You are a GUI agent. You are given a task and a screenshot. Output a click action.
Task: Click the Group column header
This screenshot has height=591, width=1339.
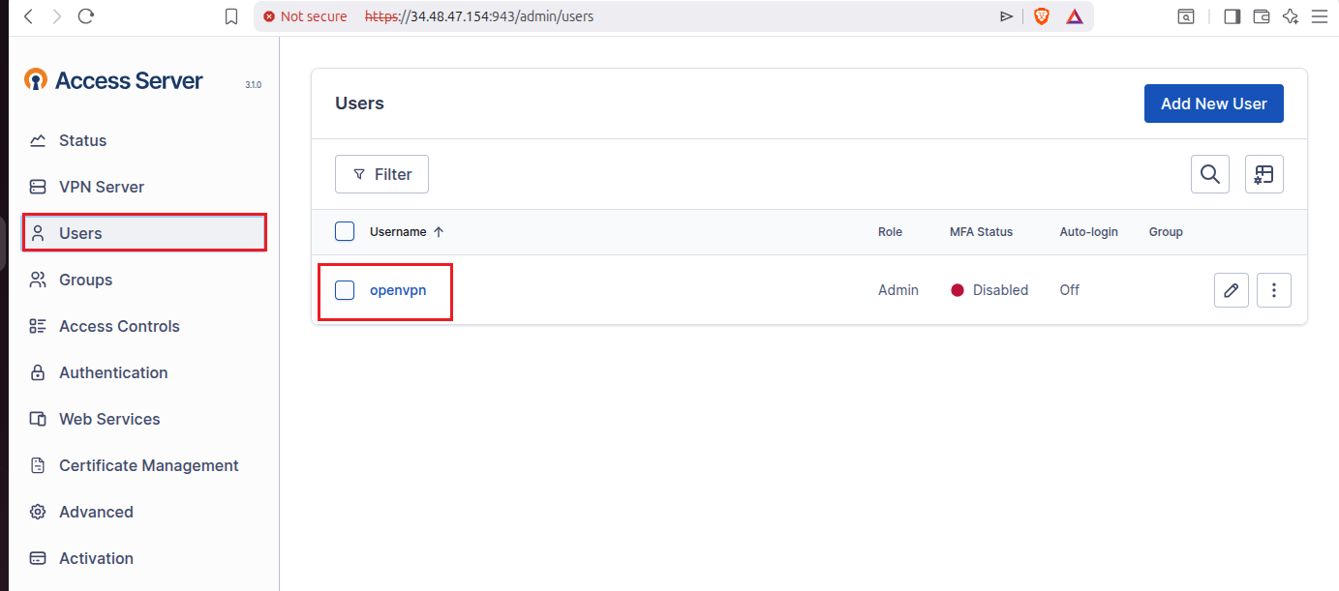tap(1166, 232)
